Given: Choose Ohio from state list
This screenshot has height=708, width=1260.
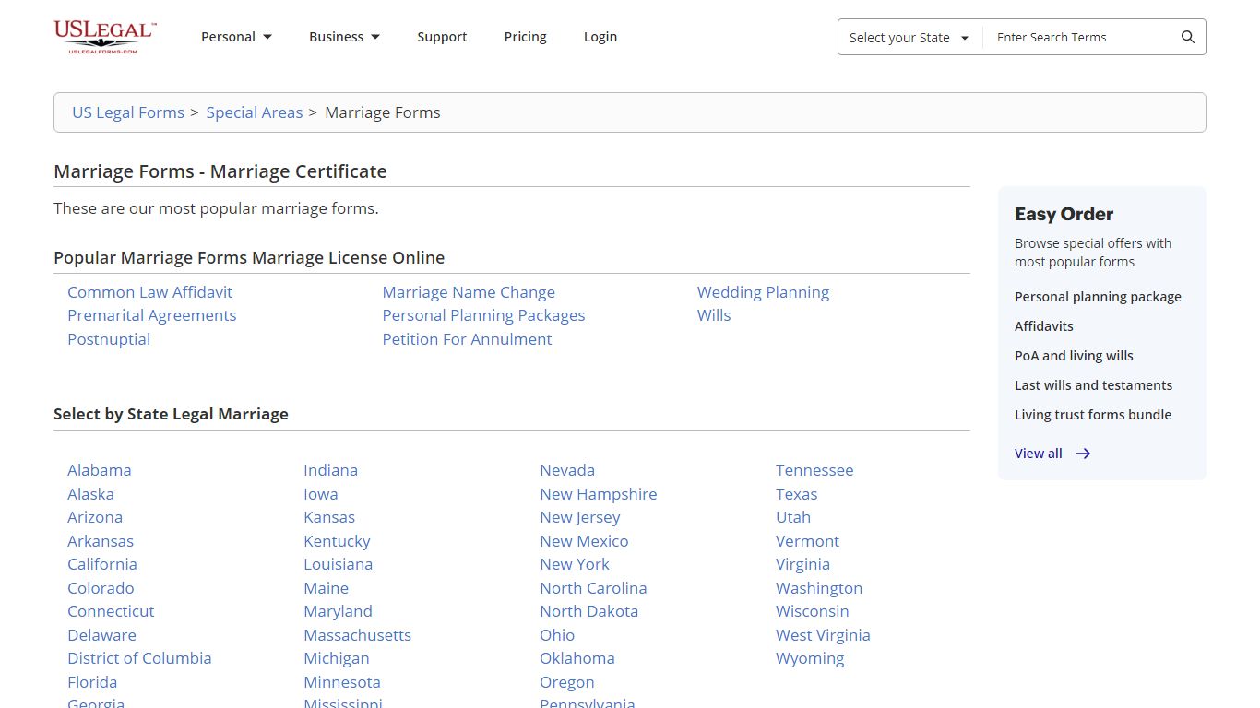Looking at the screenshot, I should tap(557, 635).
